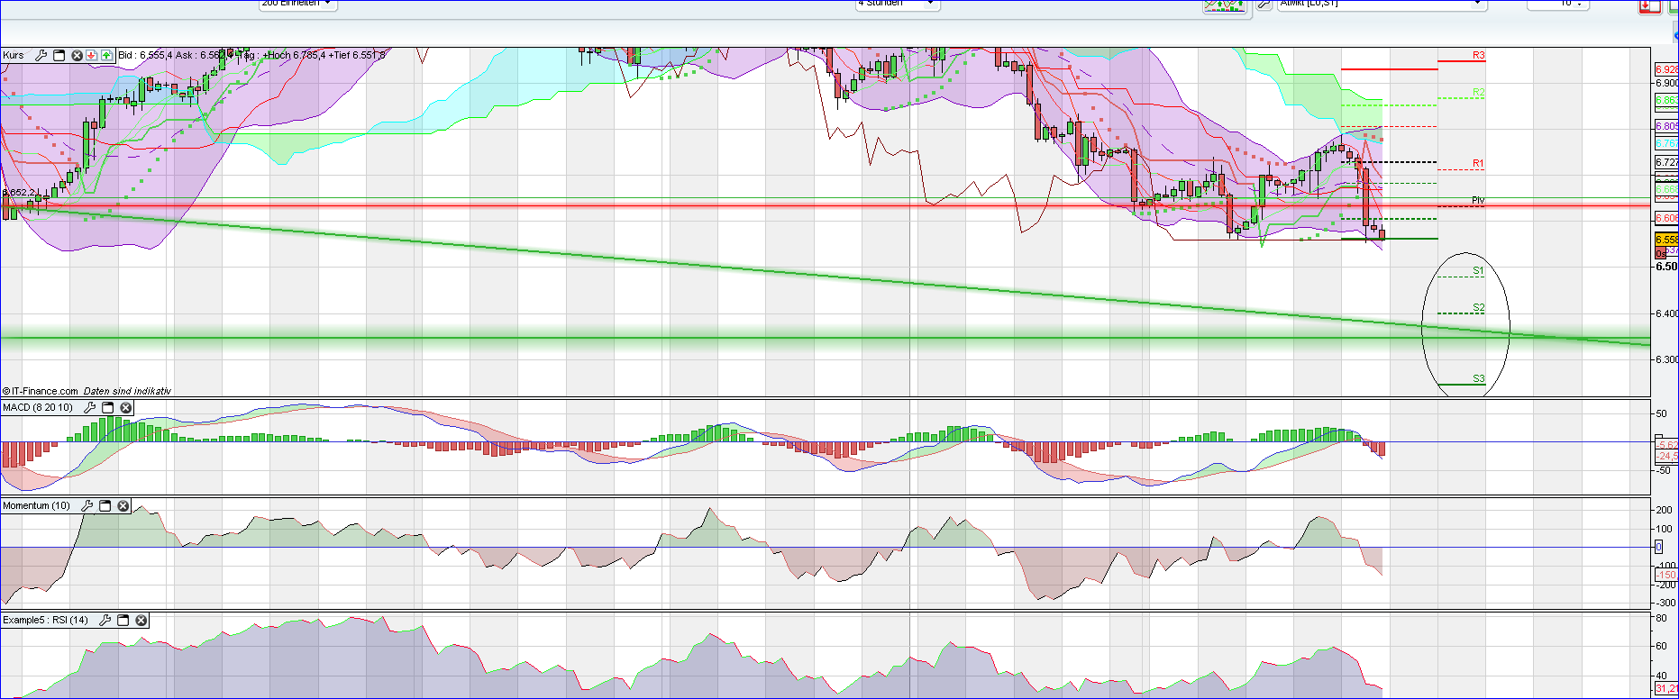
Task: Click the 6.400 price axis value
Action: click(x=1666, y=314)
